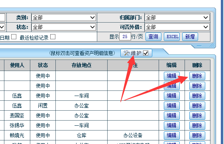Screen dimensions: 224x144
Task: Edit the 麦国坚 办公室 row
Action: click(x=171, y=115)
